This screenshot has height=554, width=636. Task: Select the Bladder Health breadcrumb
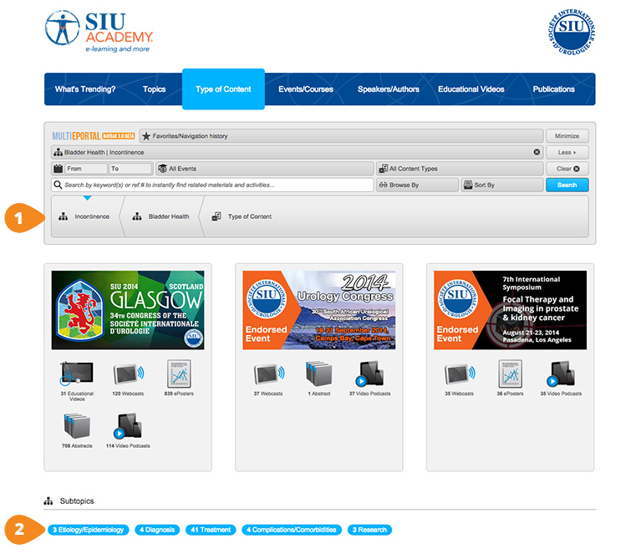click(161, 216)
